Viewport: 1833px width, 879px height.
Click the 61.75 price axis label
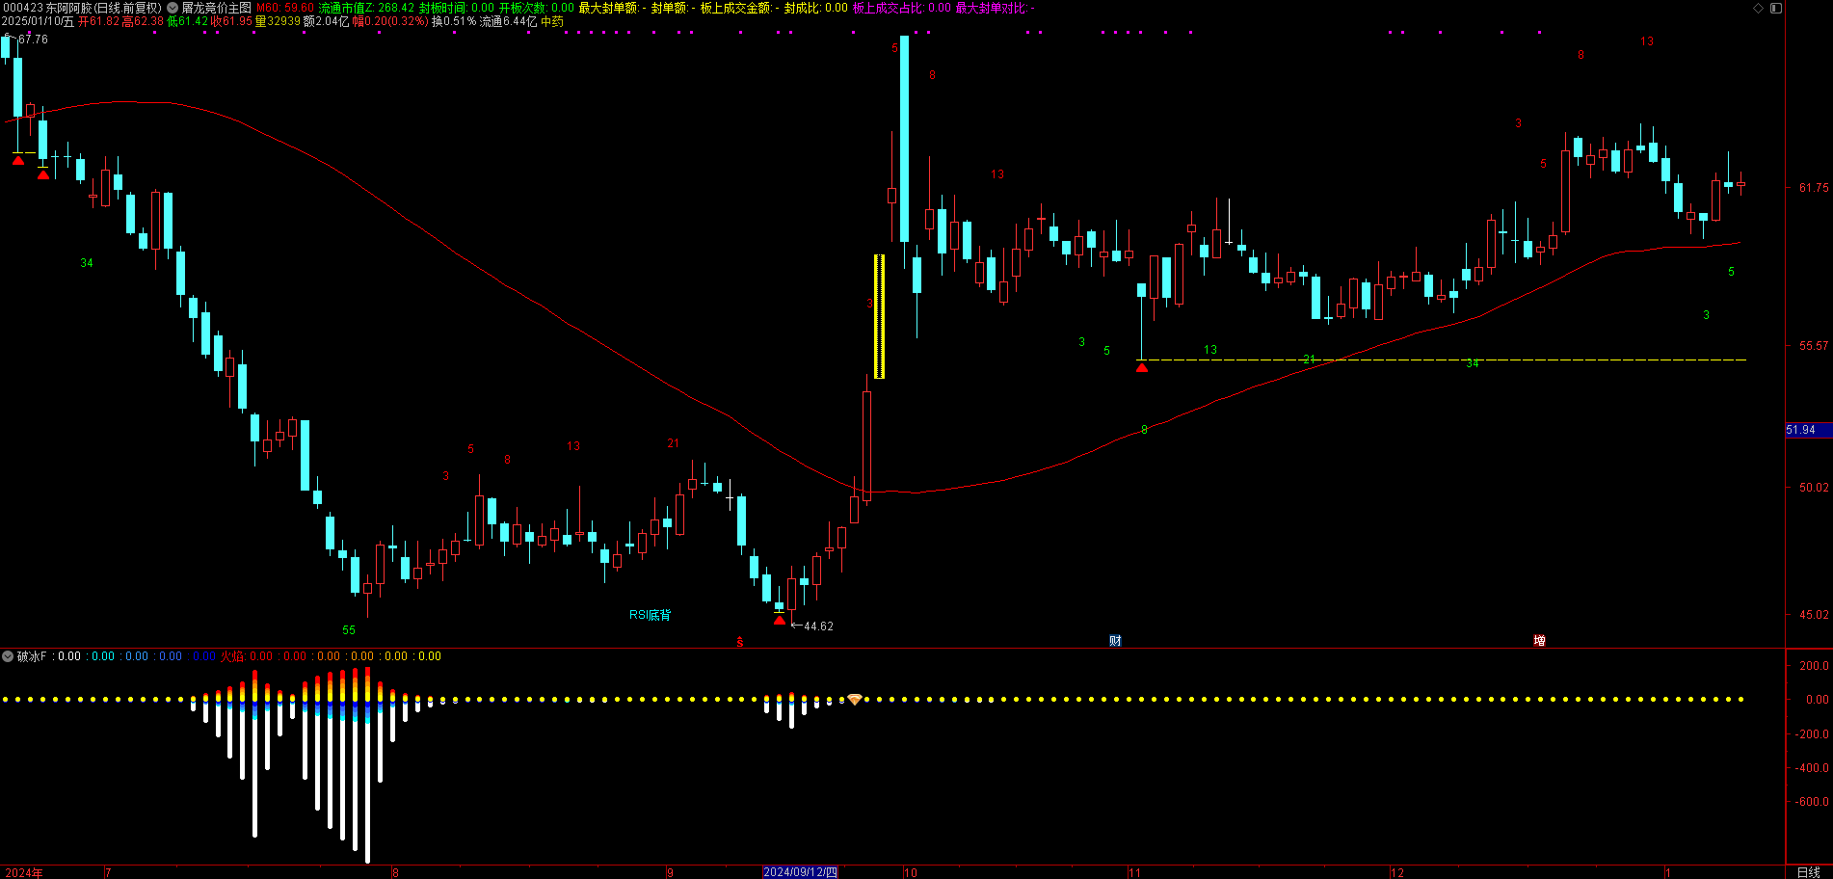(1814, 188)
